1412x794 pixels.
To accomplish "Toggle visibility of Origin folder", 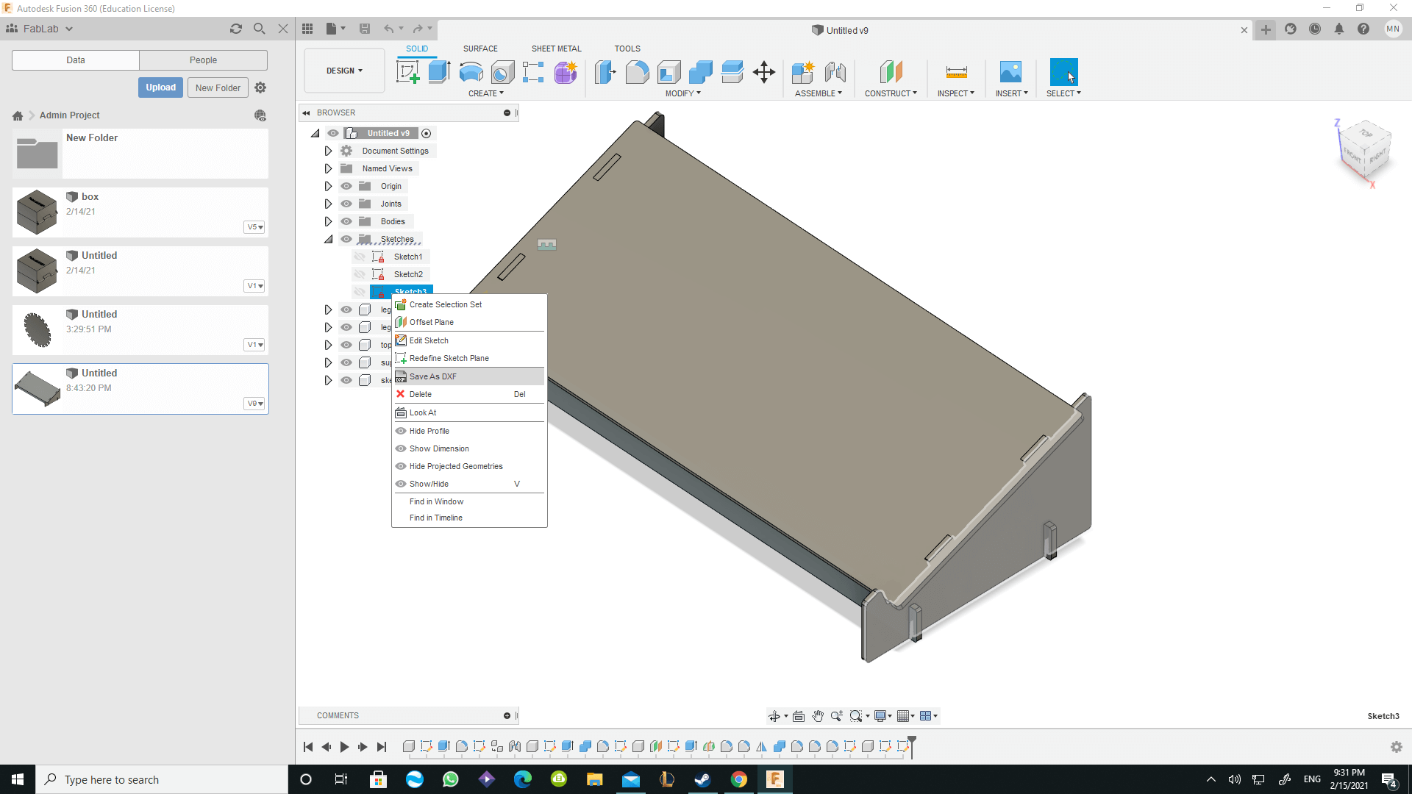I will pyautogui.click(x=346, y=186).
